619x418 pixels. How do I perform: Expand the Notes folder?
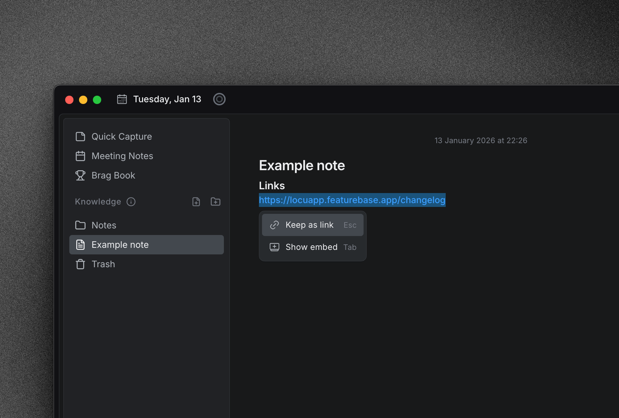point(104,225)
